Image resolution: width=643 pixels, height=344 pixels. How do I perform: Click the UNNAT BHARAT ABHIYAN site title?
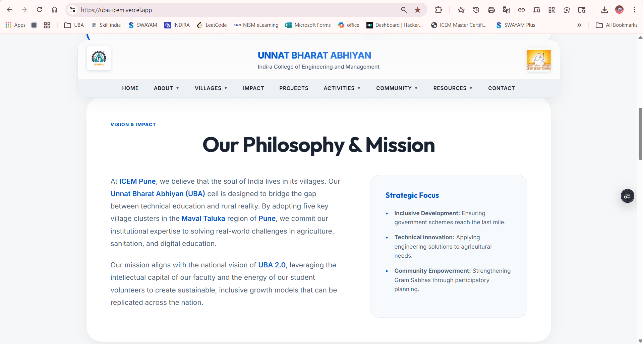pyautogui.click(x=314, y=56)
